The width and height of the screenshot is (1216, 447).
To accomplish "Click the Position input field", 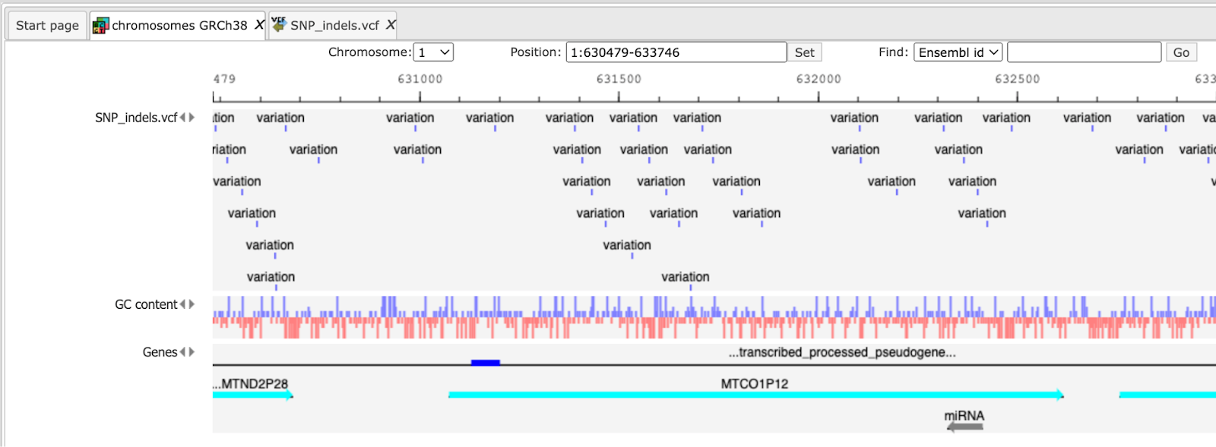I will click(x=676, y=52).
